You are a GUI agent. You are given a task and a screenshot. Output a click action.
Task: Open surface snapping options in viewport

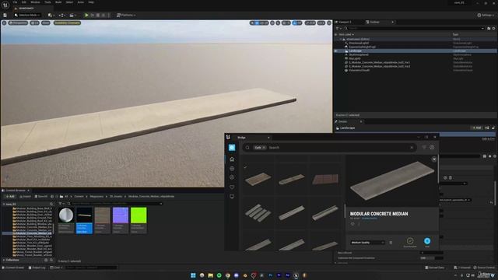278,23
